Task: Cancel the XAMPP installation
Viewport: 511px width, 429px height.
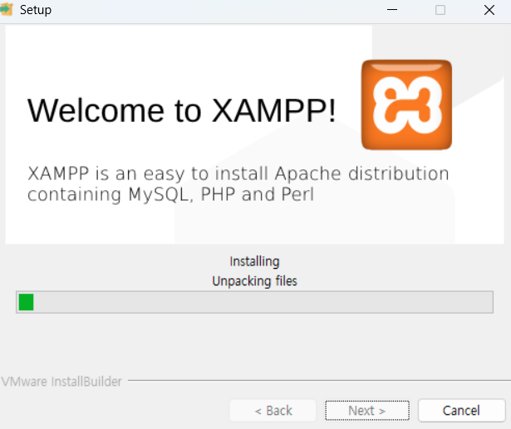Action: coord(461,411)
